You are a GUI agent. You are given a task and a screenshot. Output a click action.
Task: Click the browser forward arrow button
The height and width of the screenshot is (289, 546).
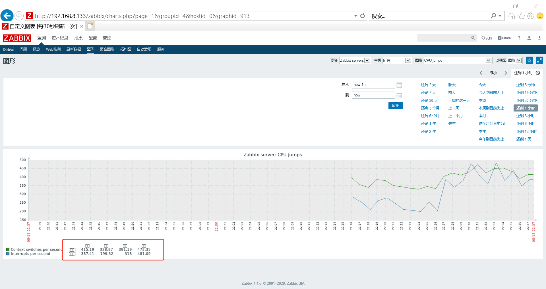point(19,16)
